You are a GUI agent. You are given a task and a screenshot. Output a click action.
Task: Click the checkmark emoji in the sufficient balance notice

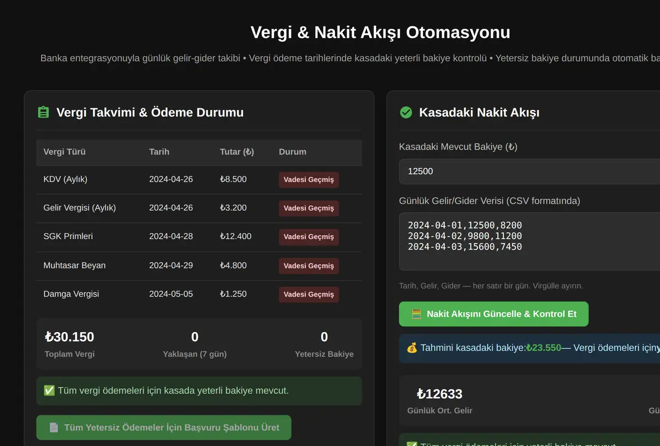49,390
